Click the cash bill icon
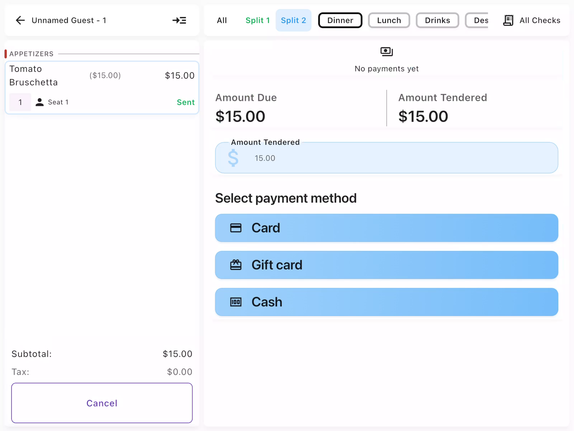 (x=236, y=302)
